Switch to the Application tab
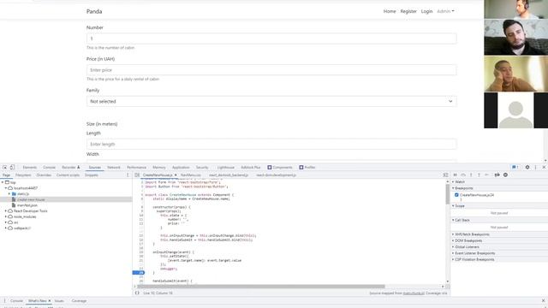Viewport: 548px width, 308px height. 181,168
